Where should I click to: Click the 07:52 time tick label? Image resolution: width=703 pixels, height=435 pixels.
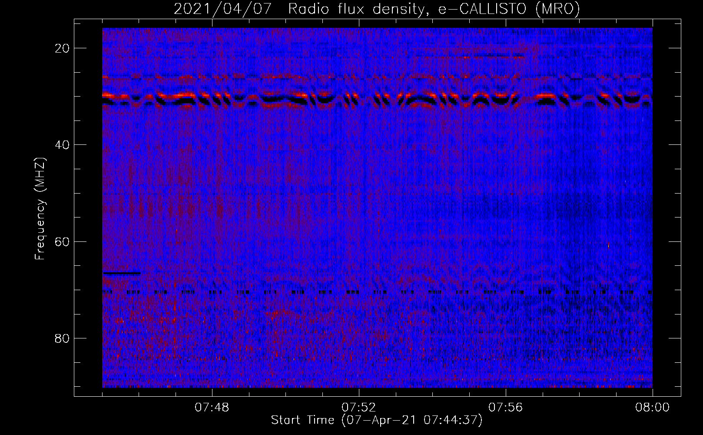(359, 408)
